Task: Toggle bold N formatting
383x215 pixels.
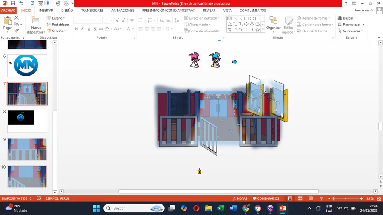Action: point(77,29)
